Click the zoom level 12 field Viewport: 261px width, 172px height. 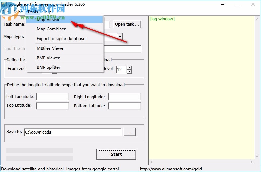[121, 70]
